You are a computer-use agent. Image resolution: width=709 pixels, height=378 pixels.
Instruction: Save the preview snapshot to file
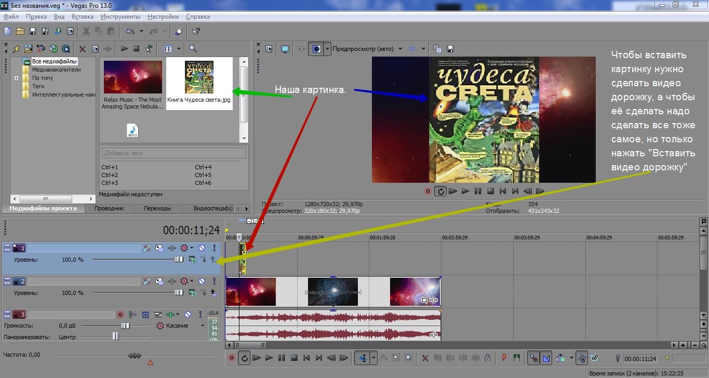click(x=450, y=49)
